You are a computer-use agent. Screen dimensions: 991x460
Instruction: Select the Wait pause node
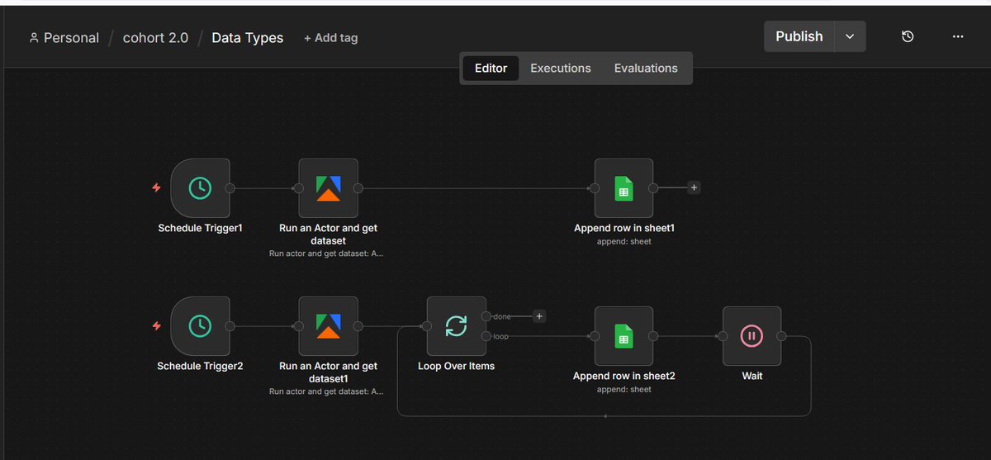[x=752, y=336]
